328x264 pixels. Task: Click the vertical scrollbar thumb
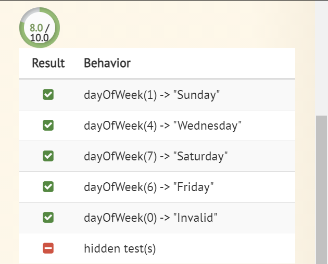pyautogui.click(x=321, y=190)
